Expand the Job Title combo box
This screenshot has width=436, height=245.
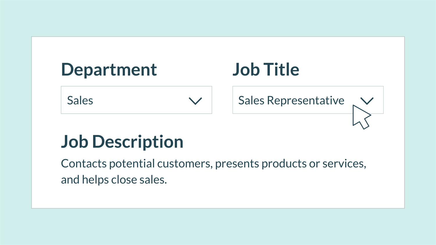[308, 100]
